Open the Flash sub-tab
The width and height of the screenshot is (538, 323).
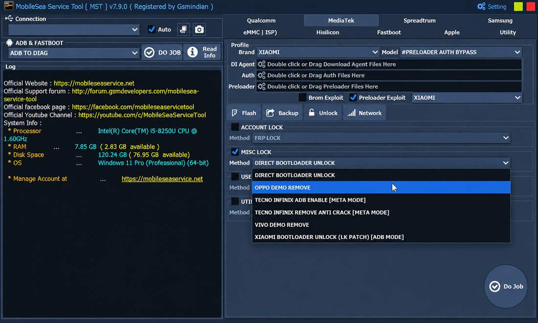[244, 113]
